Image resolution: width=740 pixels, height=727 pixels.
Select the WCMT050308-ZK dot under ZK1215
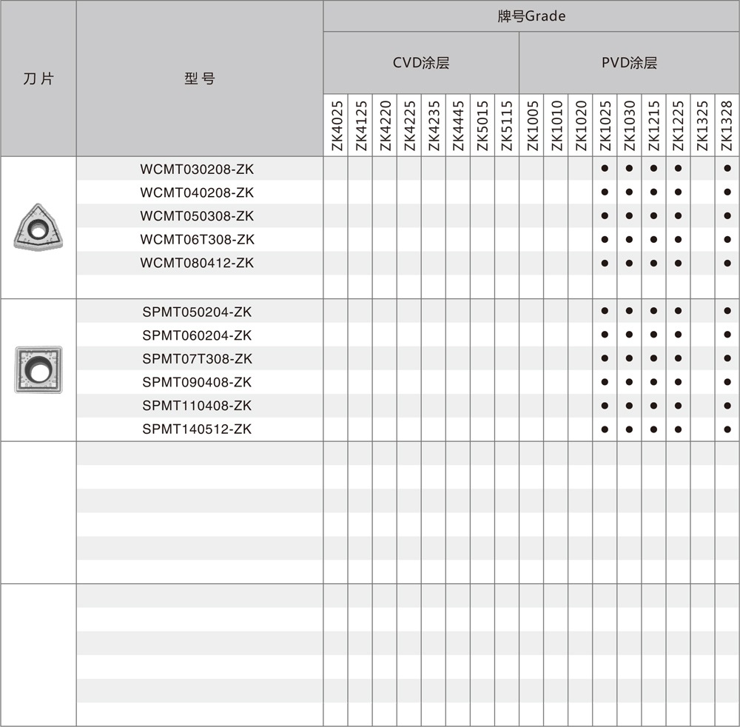[x=653, y=215]
